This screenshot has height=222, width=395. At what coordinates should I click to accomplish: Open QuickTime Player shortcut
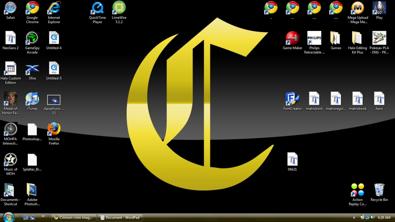[x=97, y=8]
